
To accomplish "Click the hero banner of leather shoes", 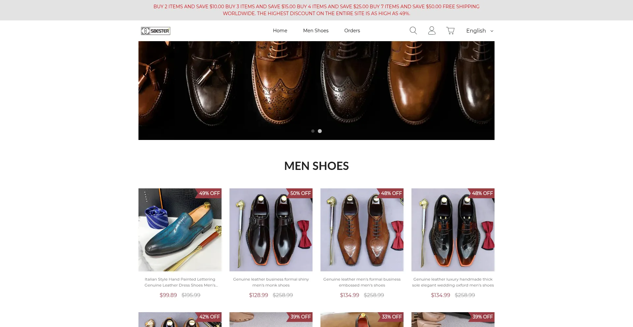I will pos(316,91).
